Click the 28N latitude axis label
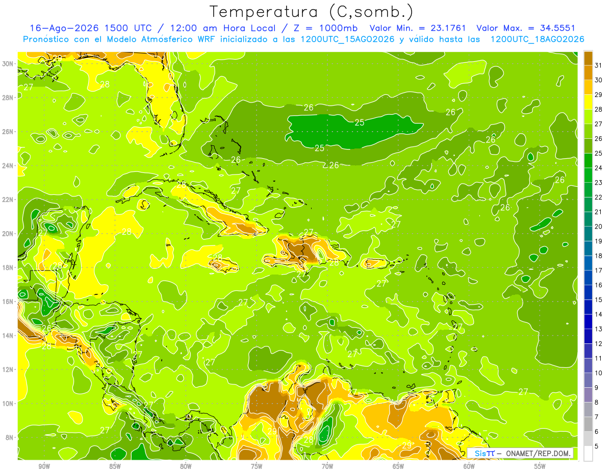The width and height of the screenshot is (612, 473). 8,97
